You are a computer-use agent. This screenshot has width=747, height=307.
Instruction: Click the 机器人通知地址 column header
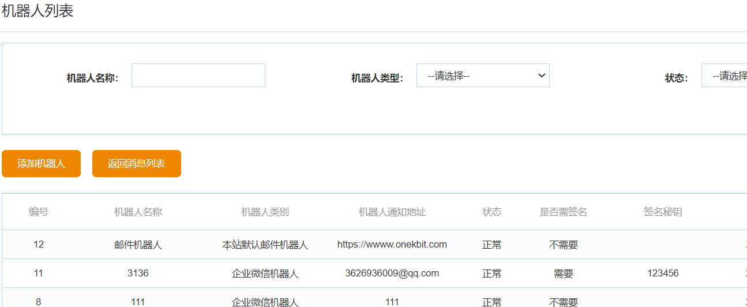(x=392, y=212)
